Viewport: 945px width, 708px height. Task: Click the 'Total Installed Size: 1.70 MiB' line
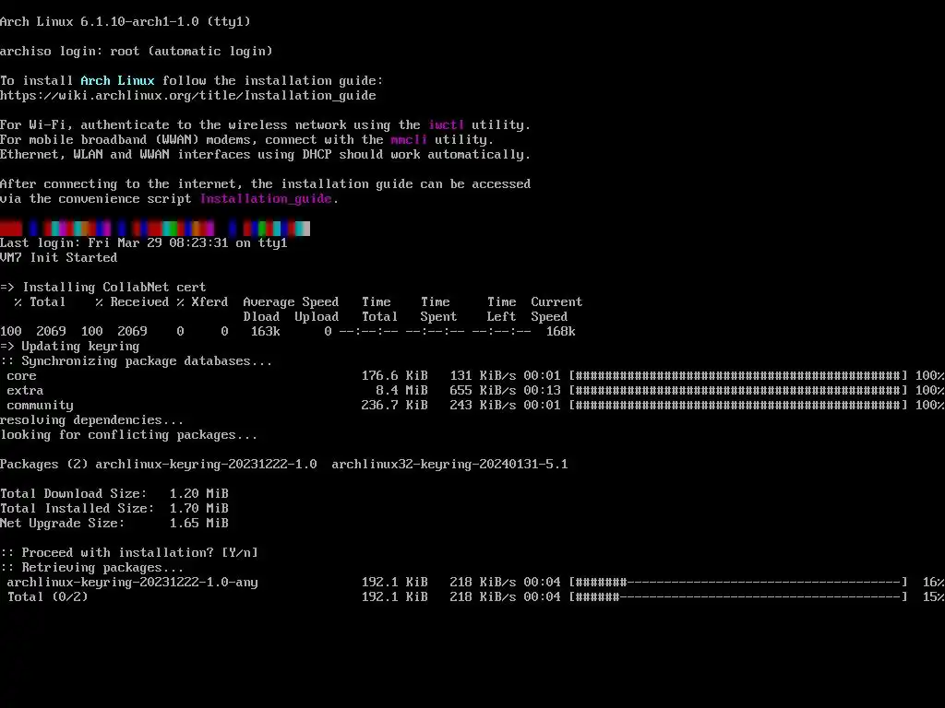pos(114,508)
